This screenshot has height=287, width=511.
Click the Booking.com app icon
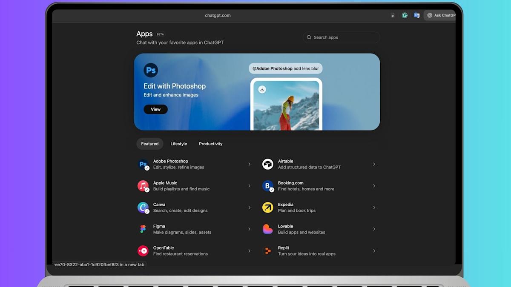[267, 186]
